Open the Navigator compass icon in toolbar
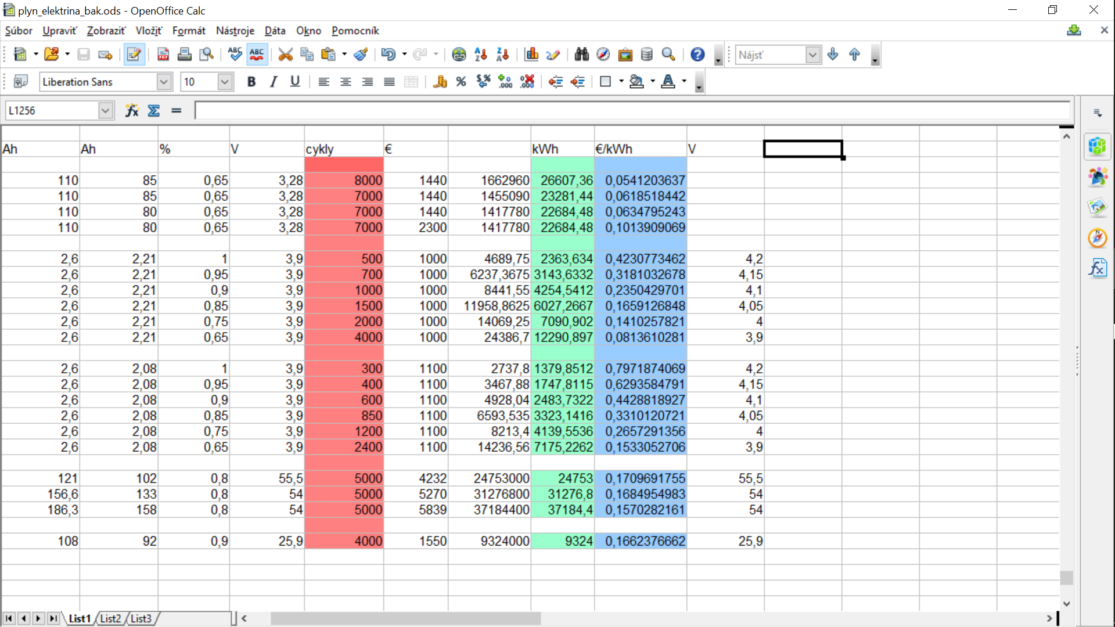1115x627 pixels. tap(603, 55)
